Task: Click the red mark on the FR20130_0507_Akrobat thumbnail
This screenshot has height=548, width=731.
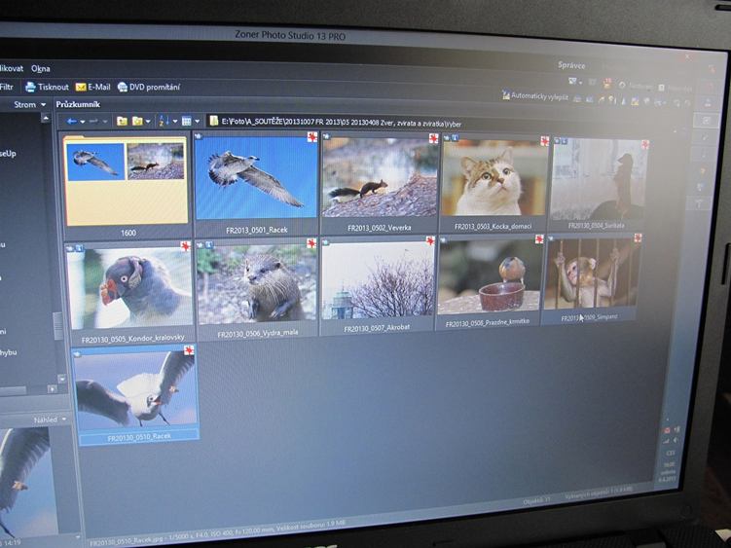Action: (430, 240)
